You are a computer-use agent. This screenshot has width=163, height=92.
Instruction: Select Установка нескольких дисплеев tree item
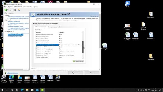(16, 30)
